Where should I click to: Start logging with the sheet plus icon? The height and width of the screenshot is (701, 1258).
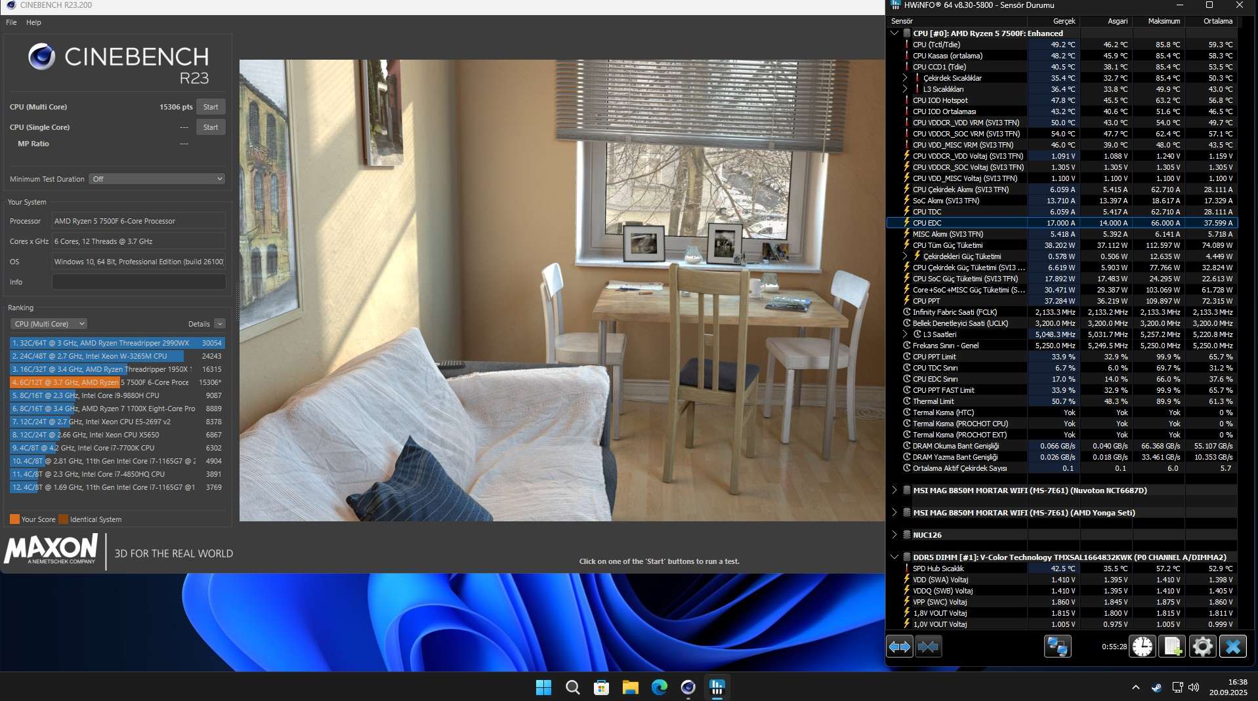[x=1173, y=647]
